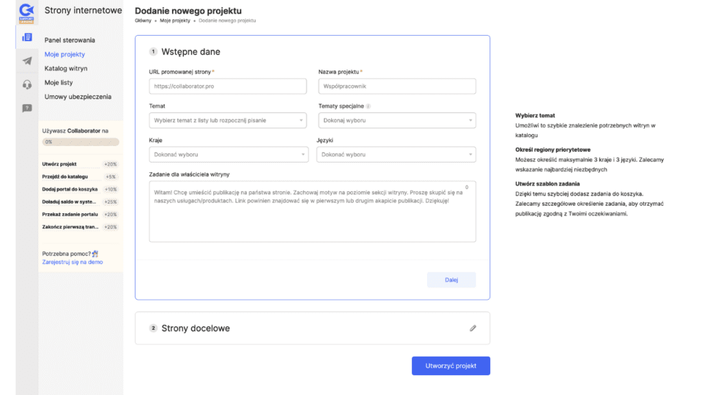
Task: Click the Collaborator logo icon
Action: click(x=27, y=13)
